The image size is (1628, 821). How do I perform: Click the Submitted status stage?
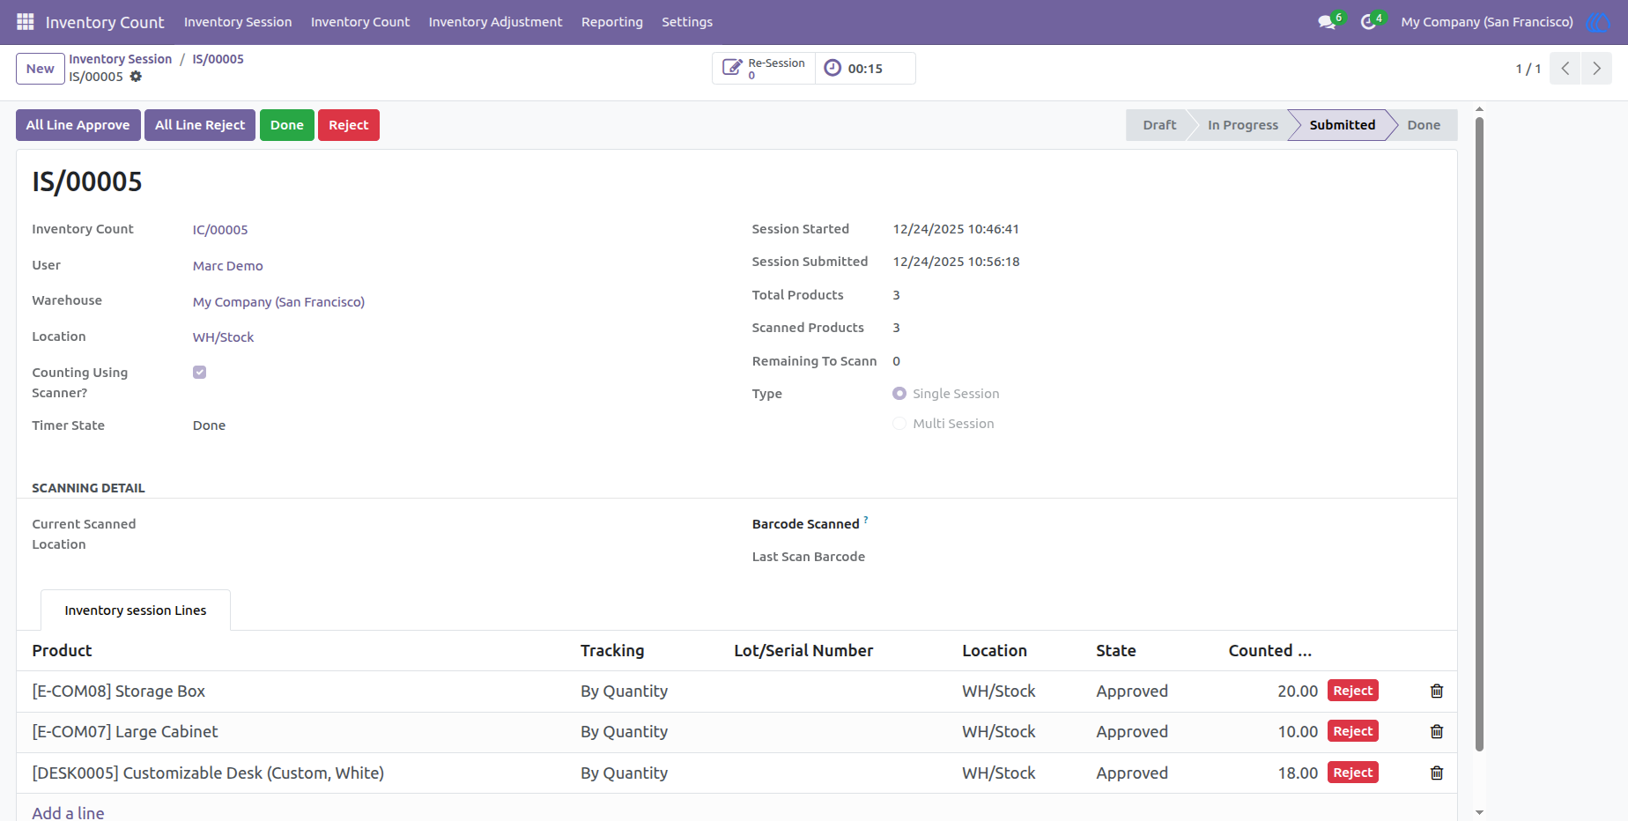(1342, 125)
